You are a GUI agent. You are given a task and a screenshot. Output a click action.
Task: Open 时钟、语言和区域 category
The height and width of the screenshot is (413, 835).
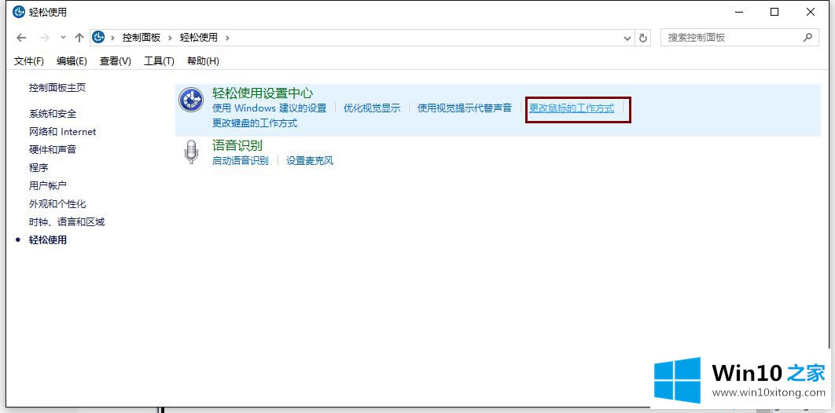coord(67,222)
